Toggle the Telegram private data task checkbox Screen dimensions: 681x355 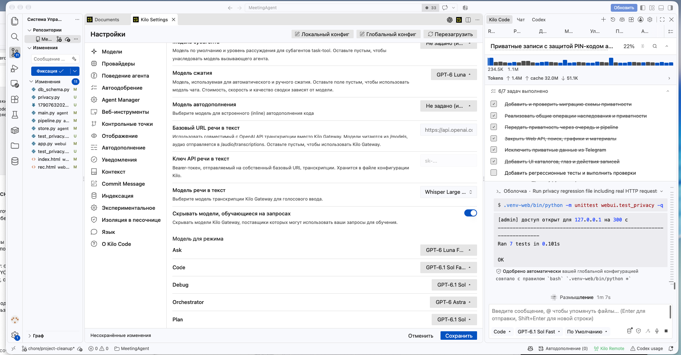click(x=494, y=150)
